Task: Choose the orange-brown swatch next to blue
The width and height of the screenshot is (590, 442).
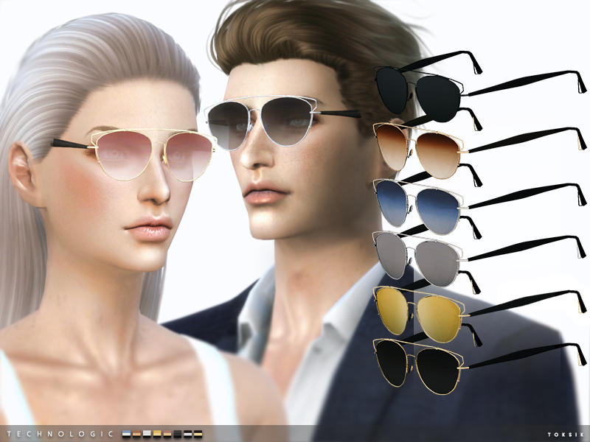Action: (136, 434)
